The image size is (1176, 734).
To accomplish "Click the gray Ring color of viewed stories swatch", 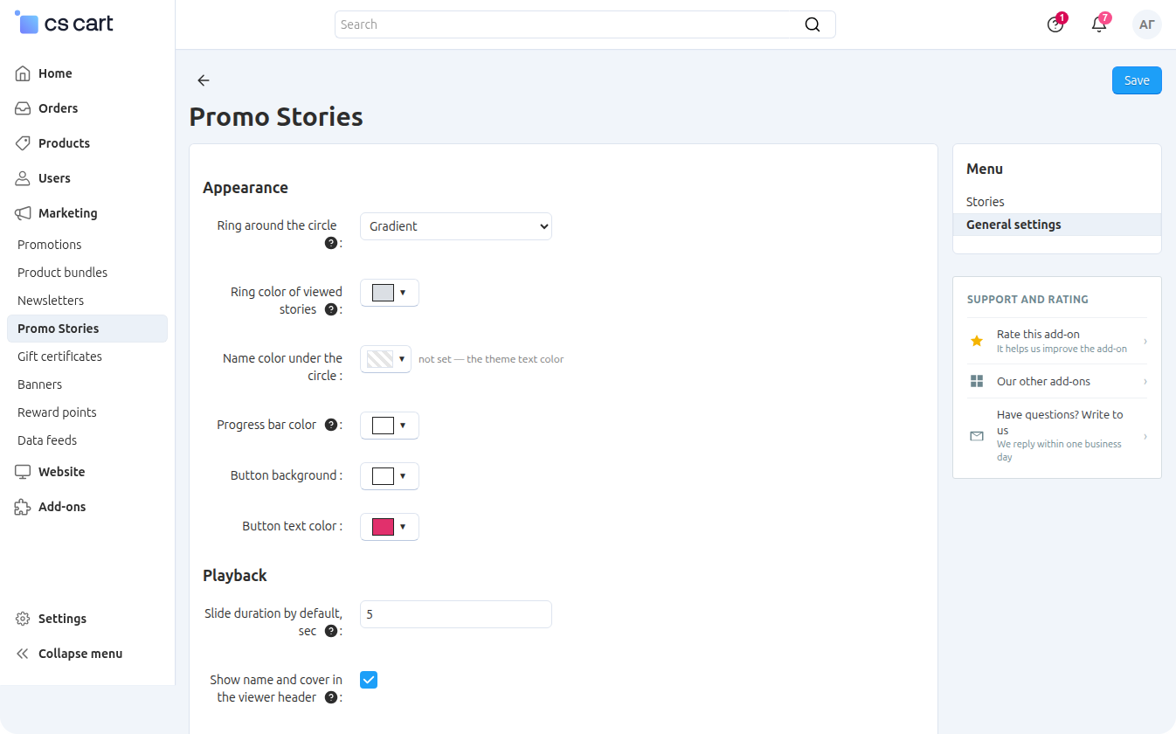I will point(383,293).
